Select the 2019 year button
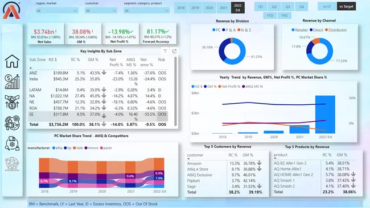 [x=195, y=8]
